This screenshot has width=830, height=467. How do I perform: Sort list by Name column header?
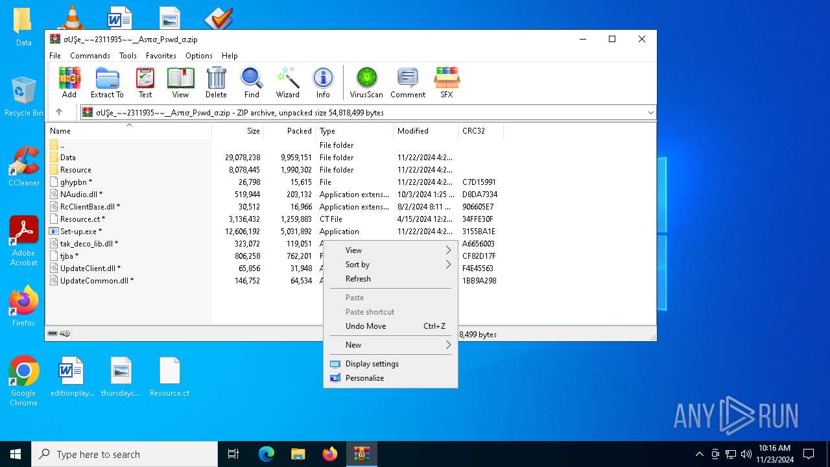click(x=128, y=131)
